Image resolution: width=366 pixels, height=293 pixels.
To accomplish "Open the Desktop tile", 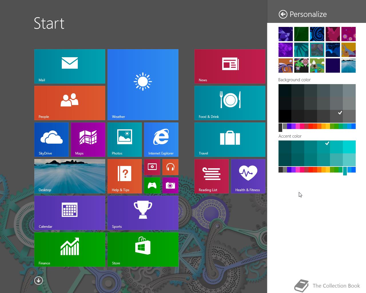I will point(70,176).
